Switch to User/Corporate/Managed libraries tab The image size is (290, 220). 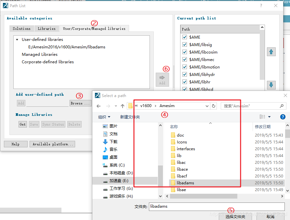[94, 29]
